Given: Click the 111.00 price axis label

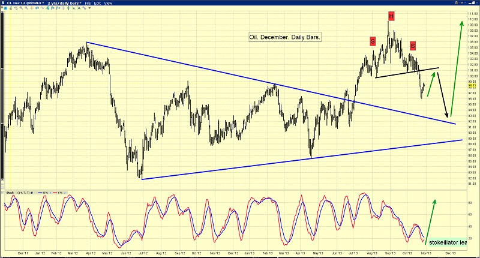Looking at the screenshot, I should 472,13.
